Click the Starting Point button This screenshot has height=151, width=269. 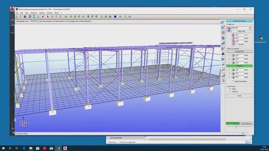[239, 52]
